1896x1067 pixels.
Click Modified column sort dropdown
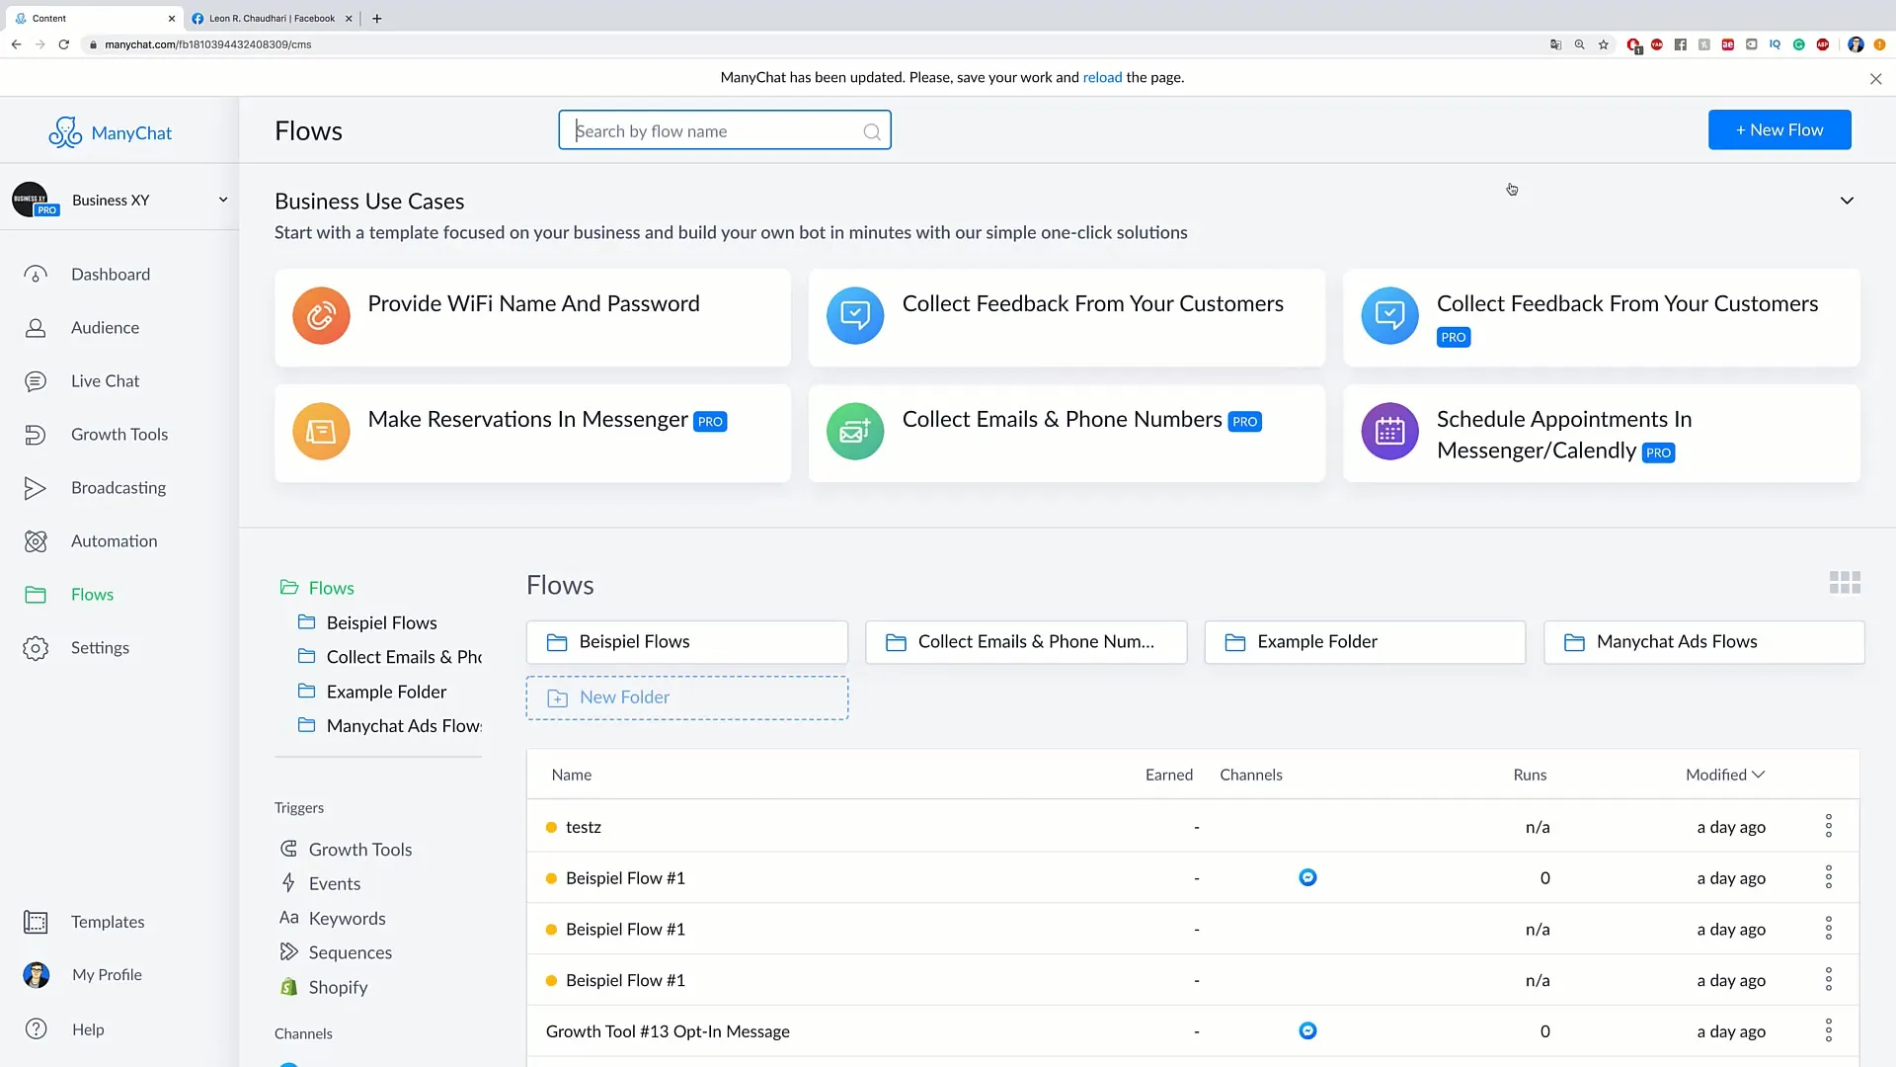pos(1725,776)
